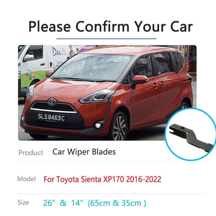This screenshot has width=216, height=216.
Task: Click the license plate SLS8463C
Action: tap(51, 117)
